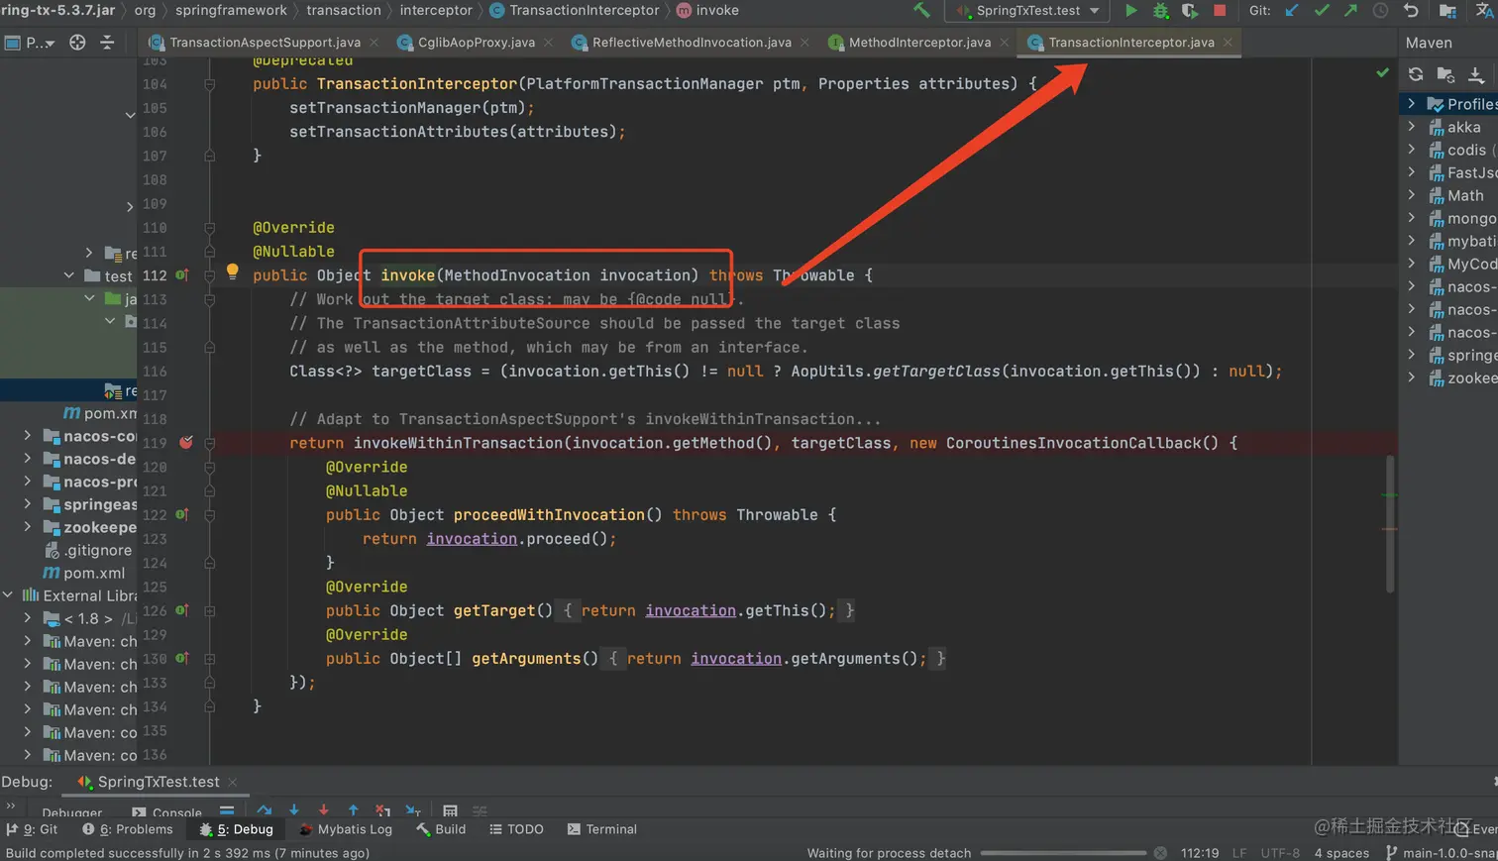The image size is (1498, 861).
Task: Cancel the waiting process detach task
Action: click(1160, 853)
